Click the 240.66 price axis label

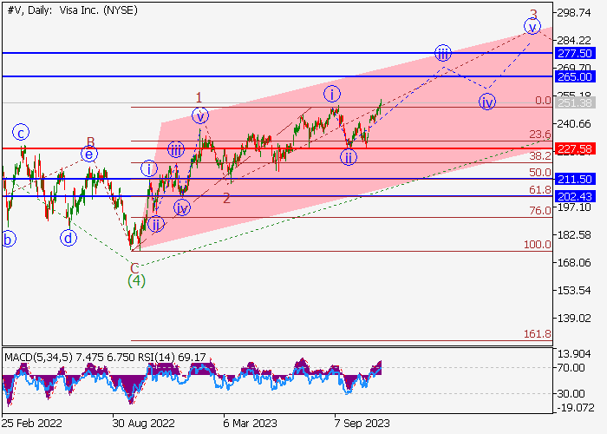(574, 124)
